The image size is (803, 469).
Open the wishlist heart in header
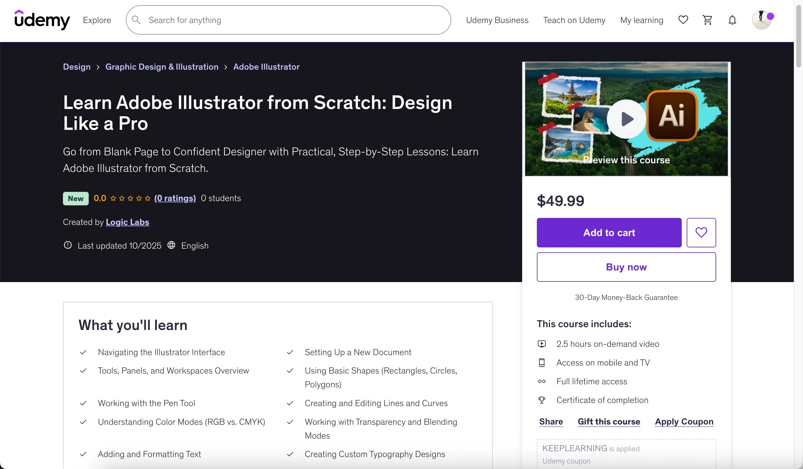683,20
